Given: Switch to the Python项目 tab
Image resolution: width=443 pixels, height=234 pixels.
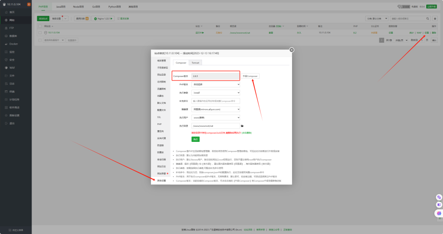Looking at the screenshot, I should click(114, 6).
